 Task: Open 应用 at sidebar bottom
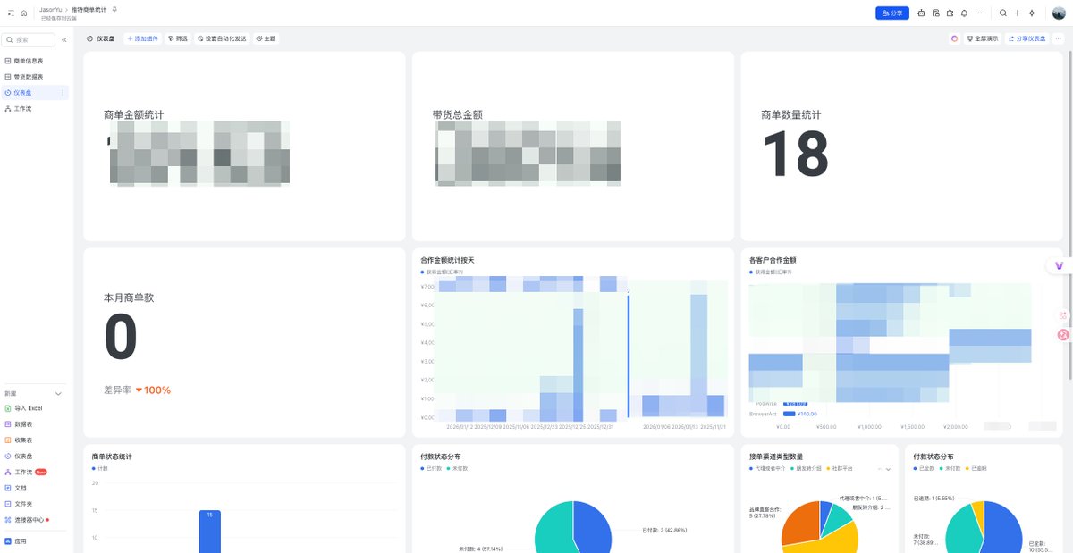[x=15, y=541]
